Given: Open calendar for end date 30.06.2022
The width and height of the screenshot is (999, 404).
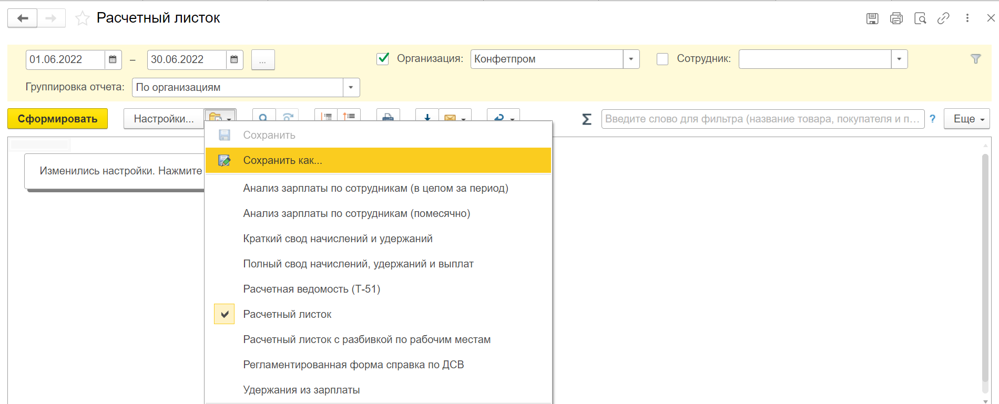Looking at the screenshot, I should pos(234,59).
